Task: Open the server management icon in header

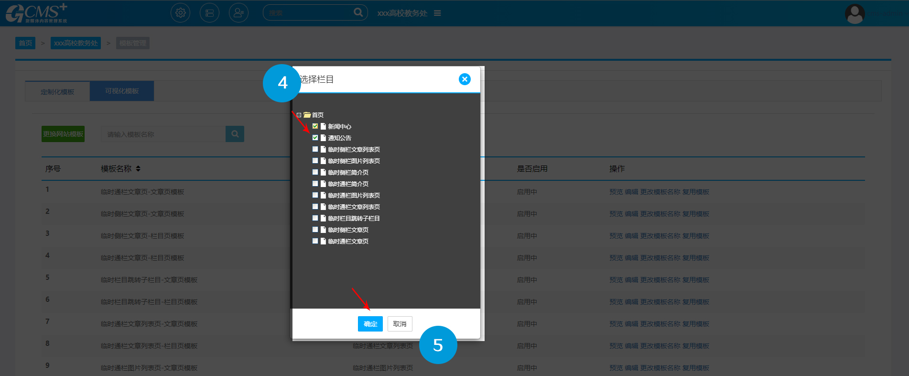Action: click(x=209, y=13)
